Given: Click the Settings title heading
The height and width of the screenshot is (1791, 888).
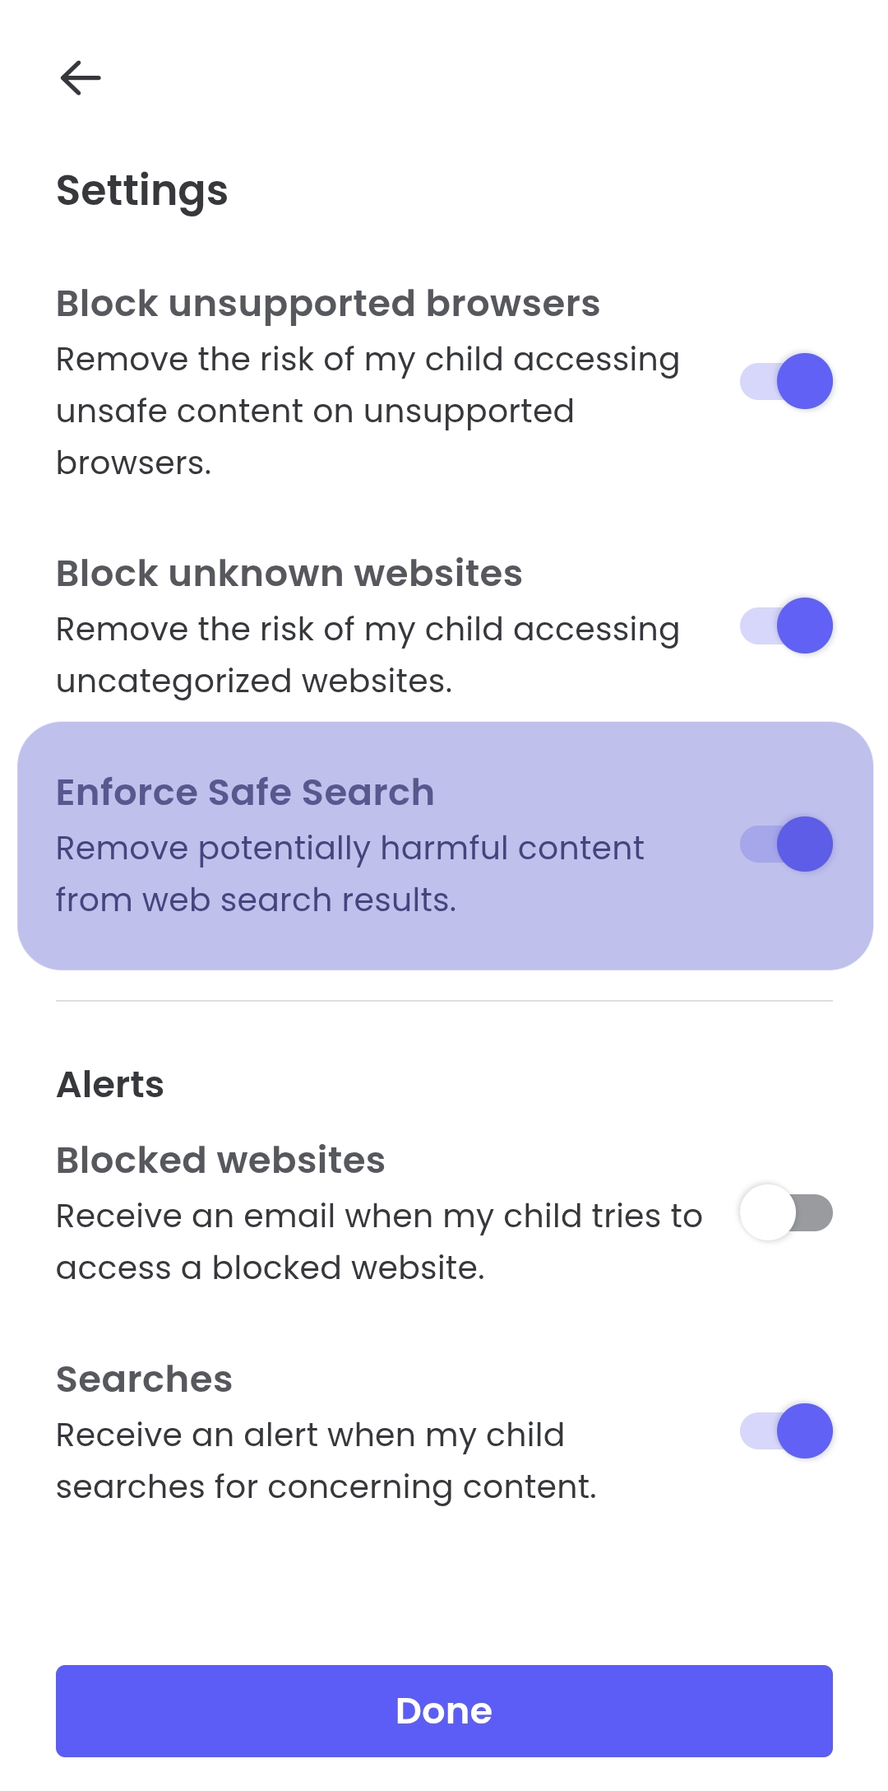Looking at the screenshot, I should (x=141, y=189).
